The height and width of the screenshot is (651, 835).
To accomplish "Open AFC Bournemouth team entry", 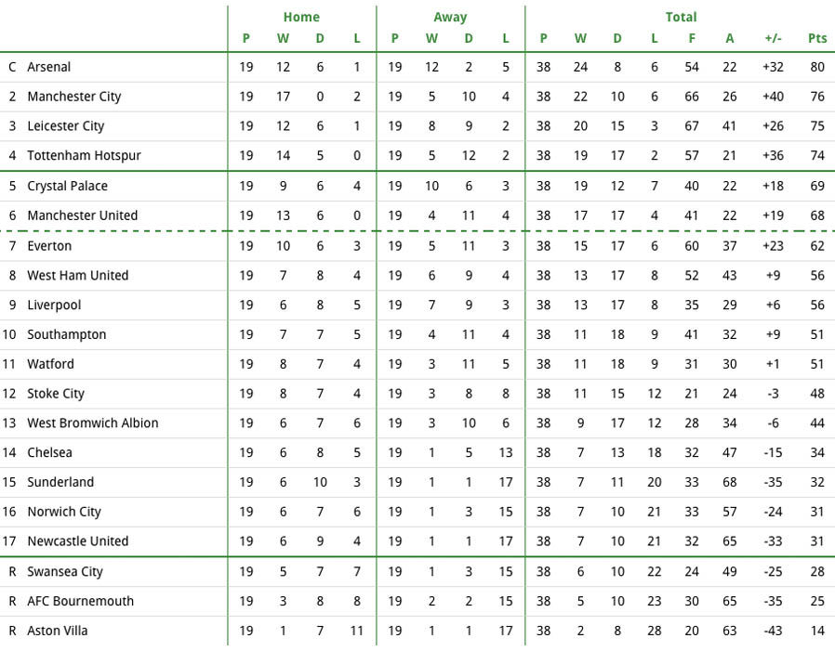I will tap(80, 601).
